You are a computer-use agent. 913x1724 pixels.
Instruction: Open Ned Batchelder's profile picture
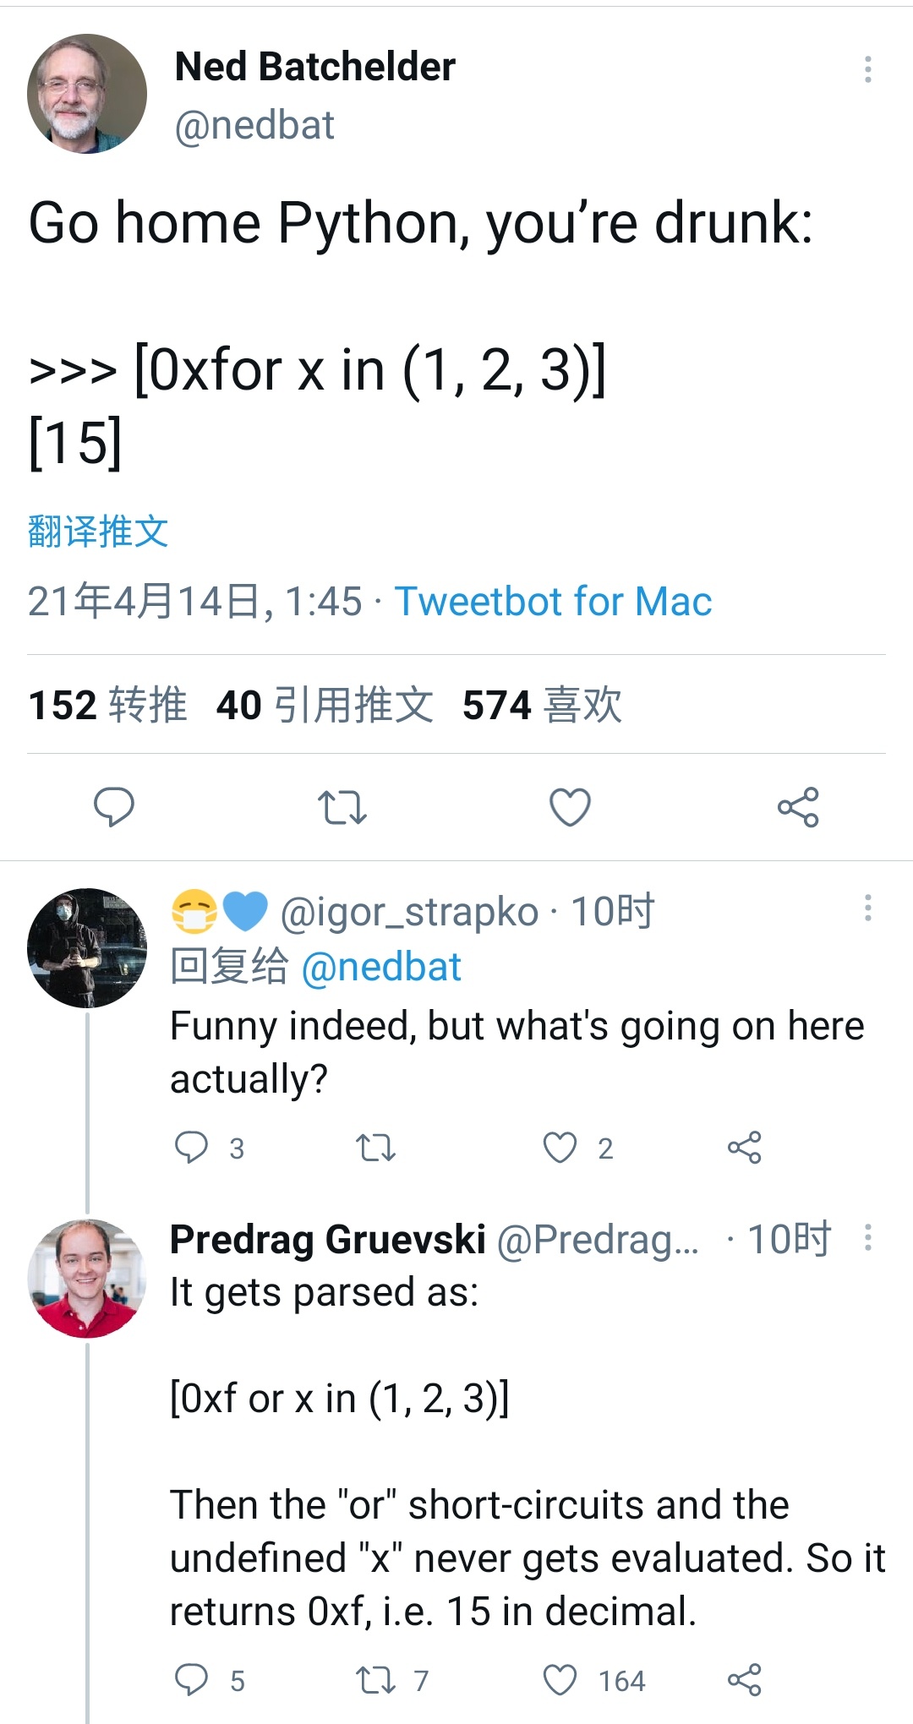87,94
